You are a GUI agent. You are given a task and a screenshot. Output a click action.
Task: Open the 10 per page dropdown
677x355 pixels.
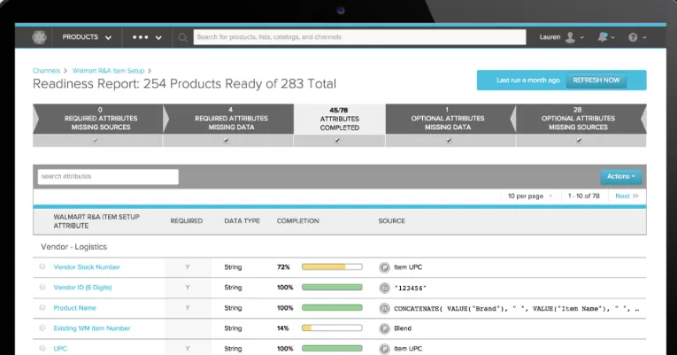coord(530,196)
